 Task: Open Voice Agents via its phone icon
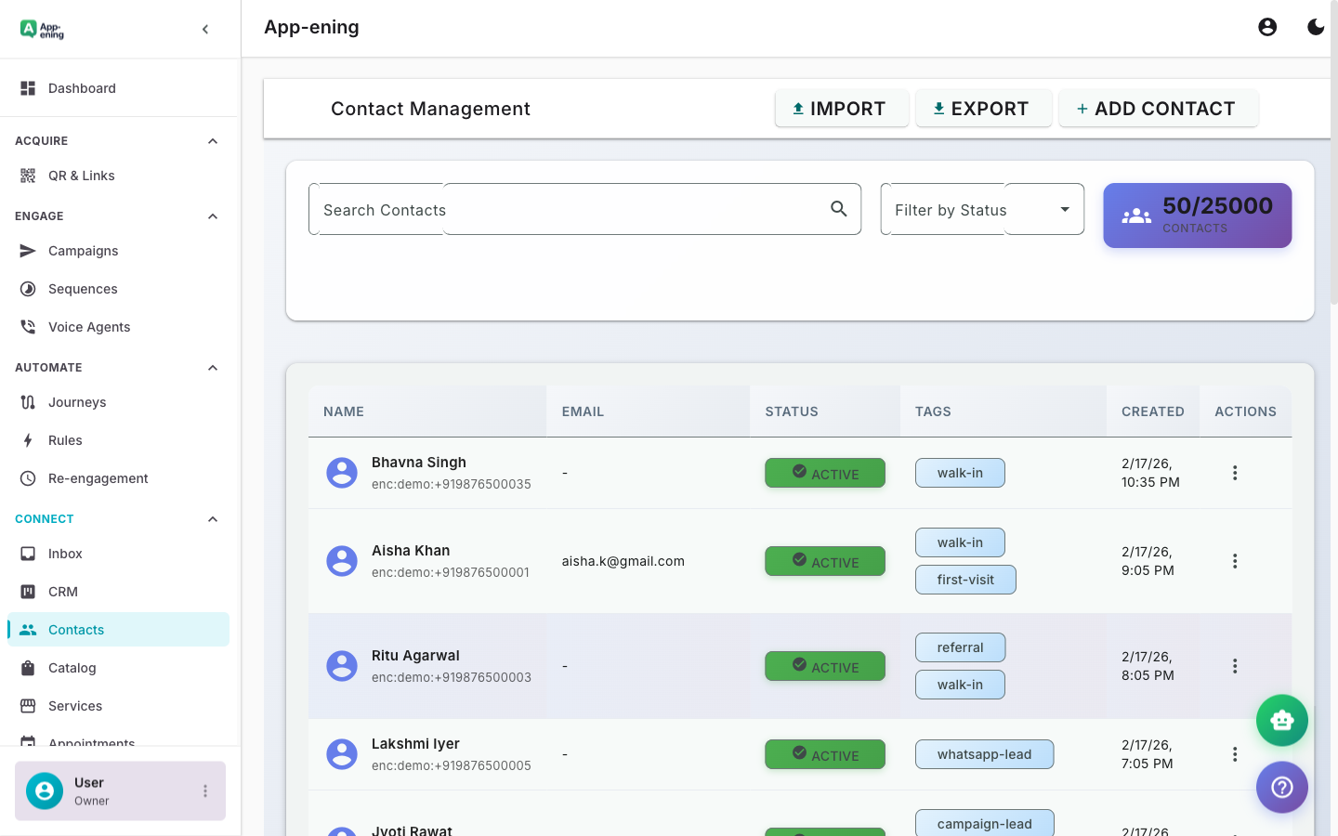click(x=26, y=326)
